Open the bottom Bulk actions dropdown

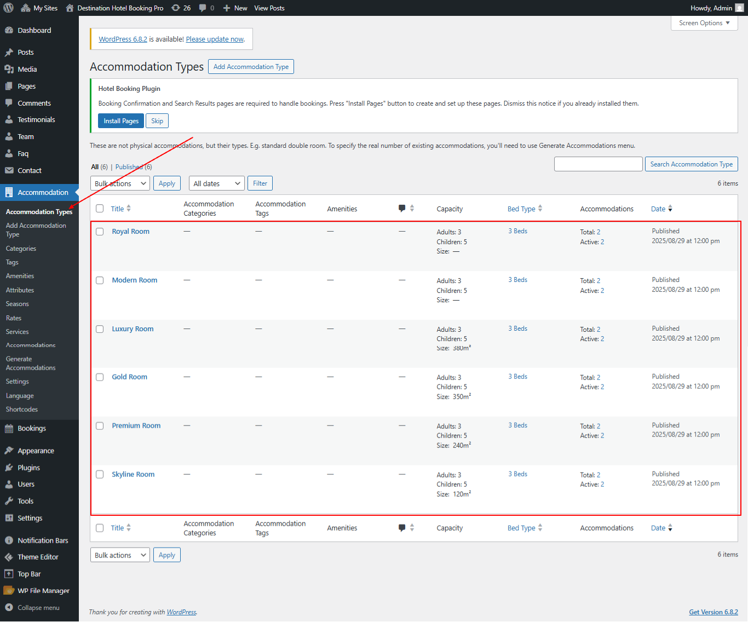120,555
